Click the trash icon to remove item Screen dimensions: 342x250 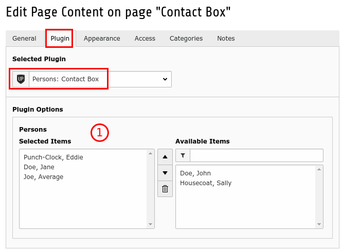(165, 189)
